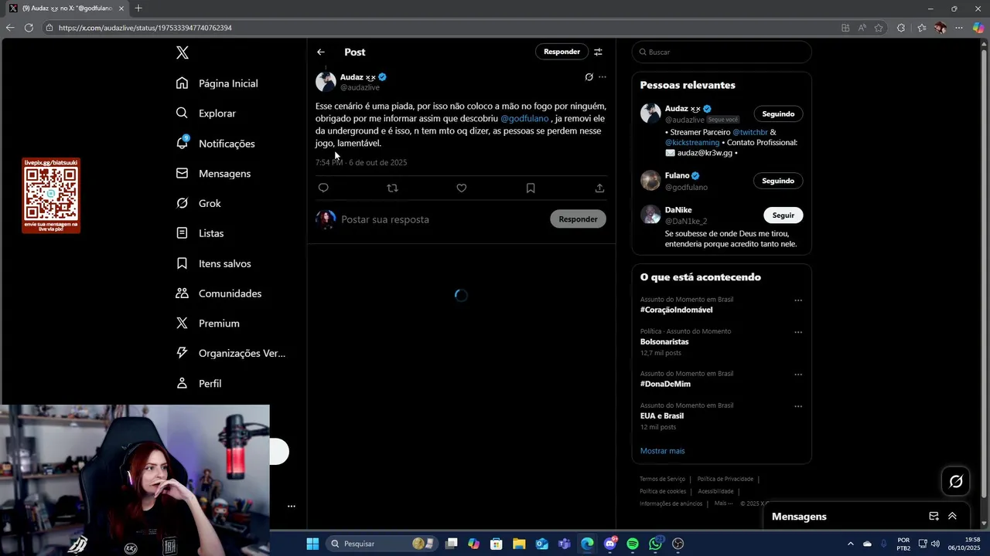Open Fulano avatar in Pessoas relevantes

(x=650, y=181)
